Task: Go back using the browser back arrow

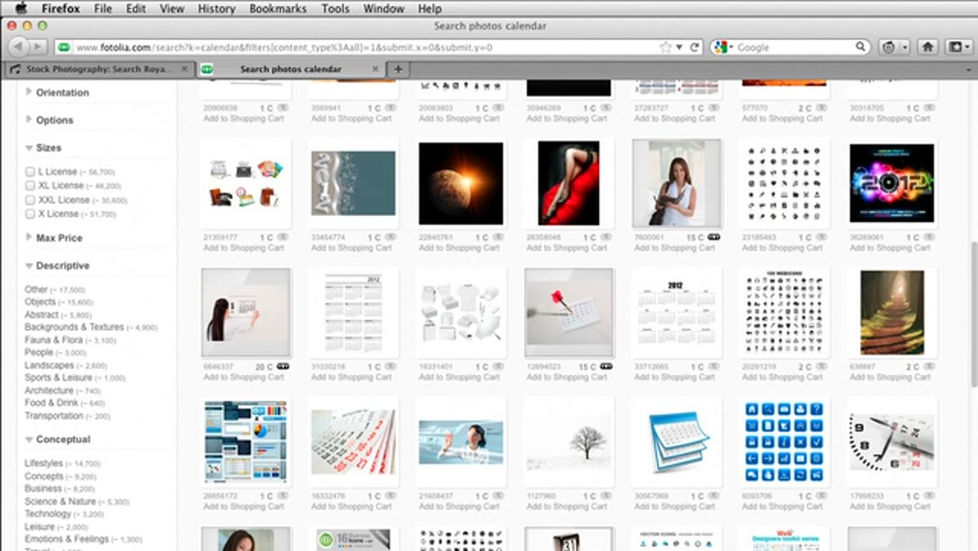Action: [x=18, y=47]
